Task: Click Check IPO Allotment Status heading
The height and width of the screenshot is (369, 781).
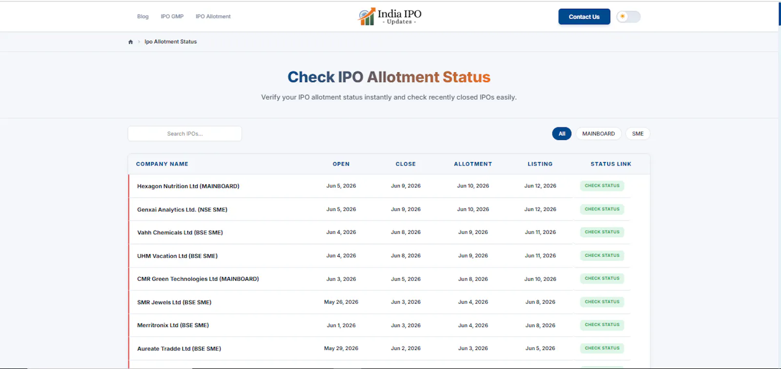Action: click(x=389, y=77)
